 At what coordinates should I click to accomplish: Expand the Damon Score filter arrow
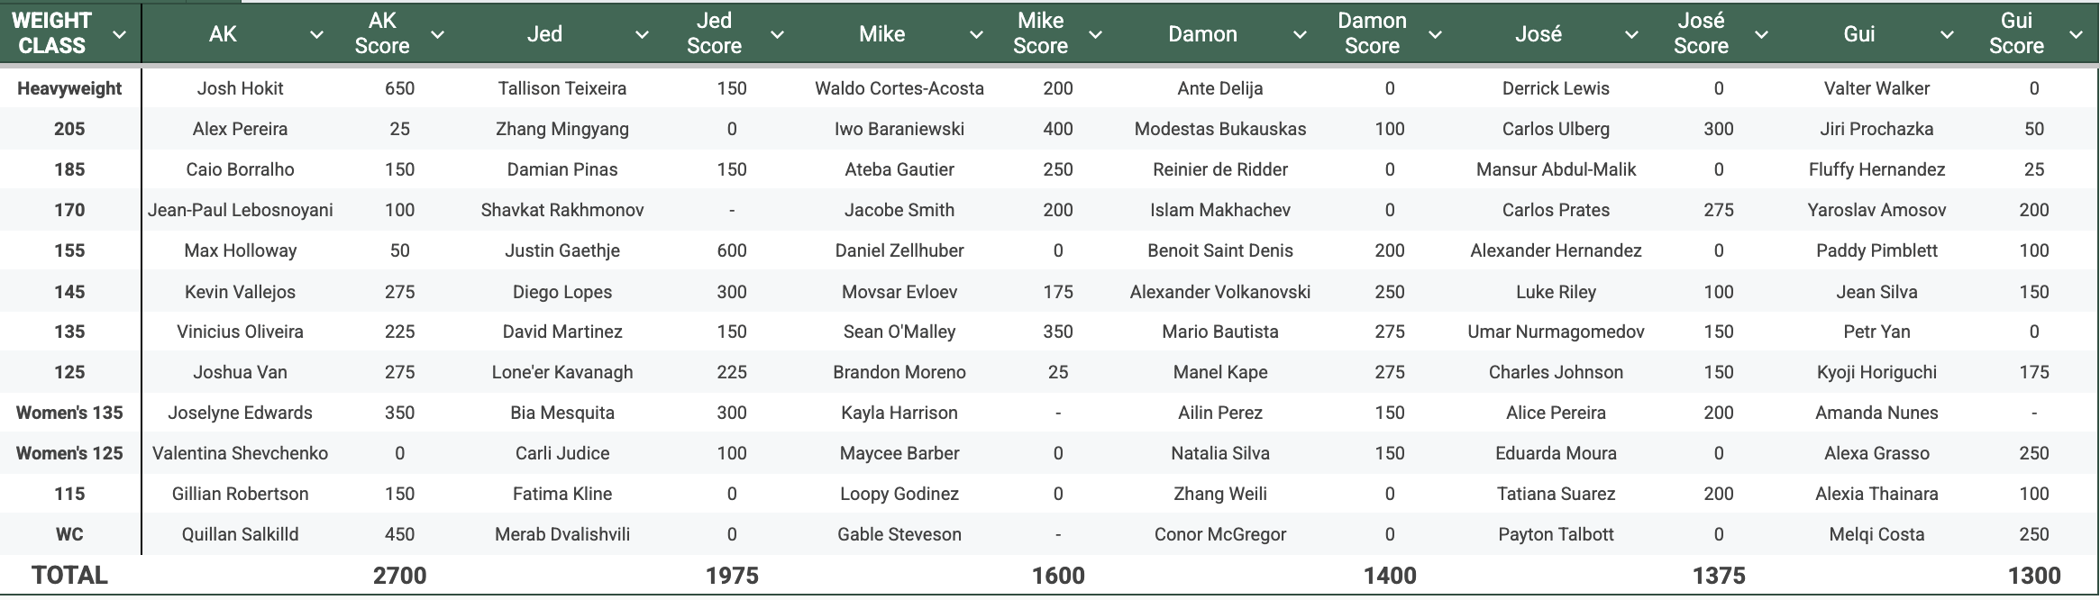(x=1436, y=34)
